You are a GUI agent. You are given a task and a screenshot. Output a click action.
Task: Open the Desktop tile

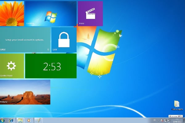click(x=51, y=14)
